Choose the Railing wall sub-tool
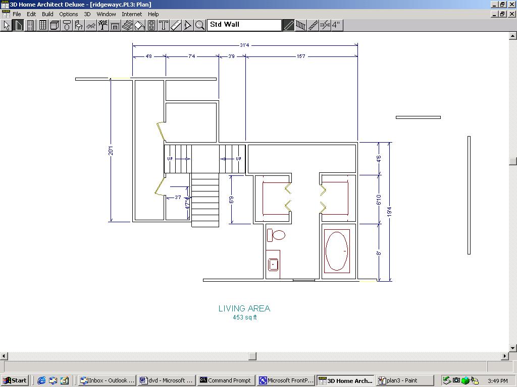 pyautogui.click(x=301, y=25)
